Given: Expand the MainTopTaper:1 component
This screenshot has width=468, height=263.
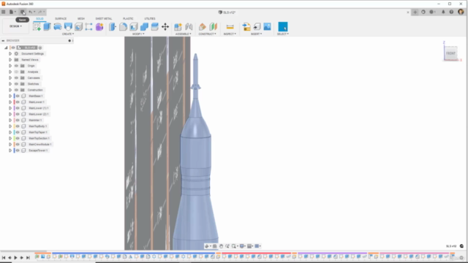Looking at the screenshot, I should pos(10,132).
